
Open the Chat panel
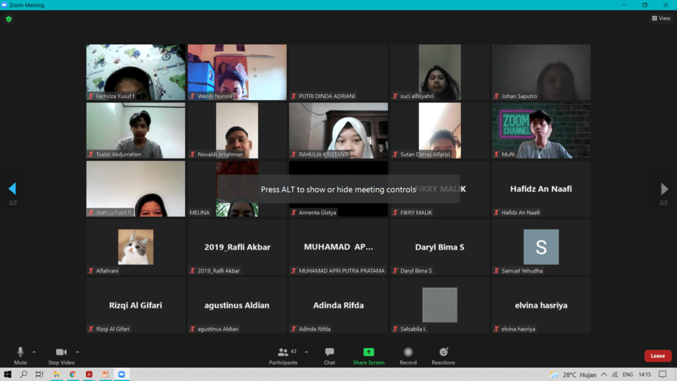point(329,353)
